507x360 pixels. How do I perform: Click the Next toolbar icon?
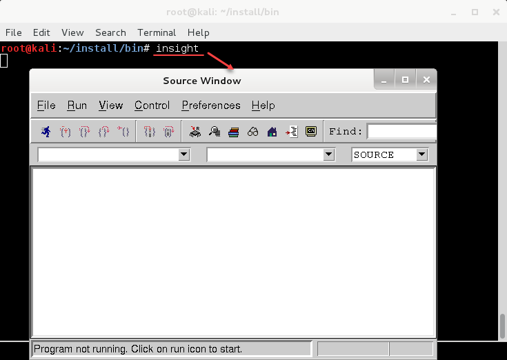tap(84, 132)
